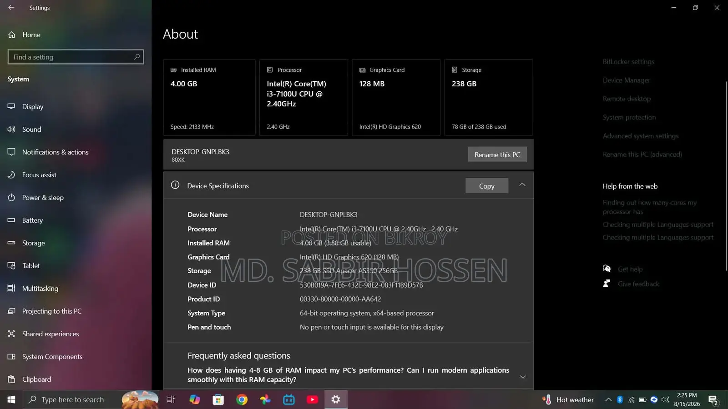Open the notification center icon

(x=713, y=400)
